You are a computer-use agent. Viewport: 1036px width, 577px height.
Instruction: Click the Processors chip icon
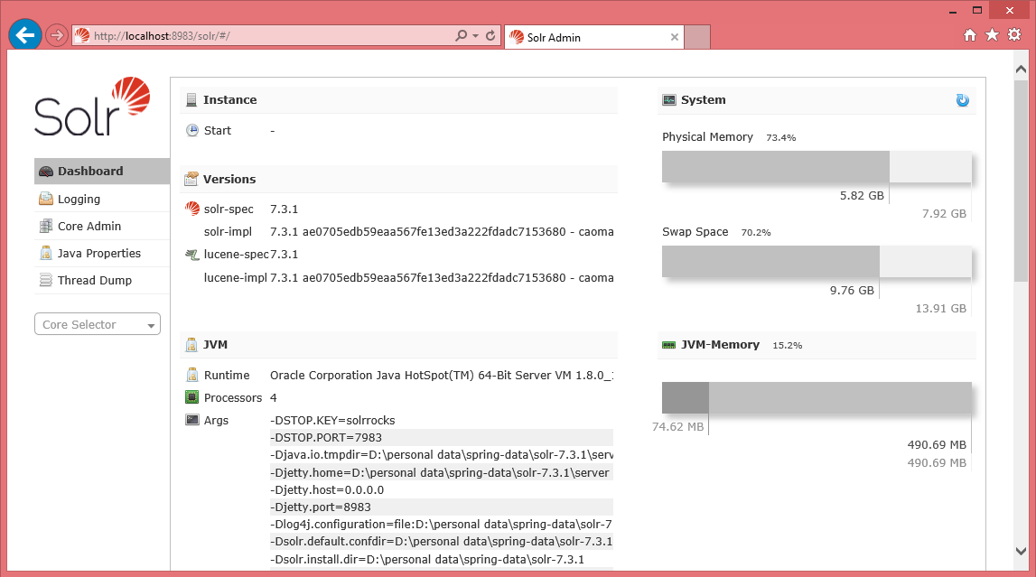pyautogui.click(x=192, y=397)
